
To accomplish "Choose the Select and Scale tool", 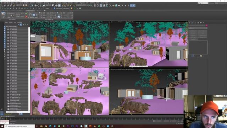I will click(x=41, y=6).
